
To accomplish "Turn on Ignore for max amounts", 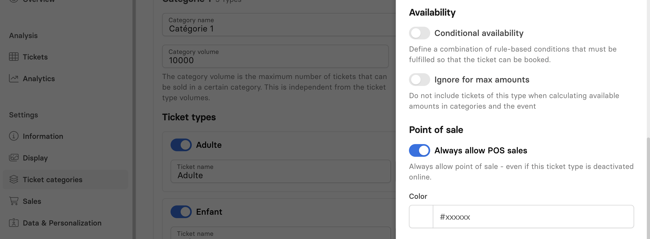I will [419, 80].
